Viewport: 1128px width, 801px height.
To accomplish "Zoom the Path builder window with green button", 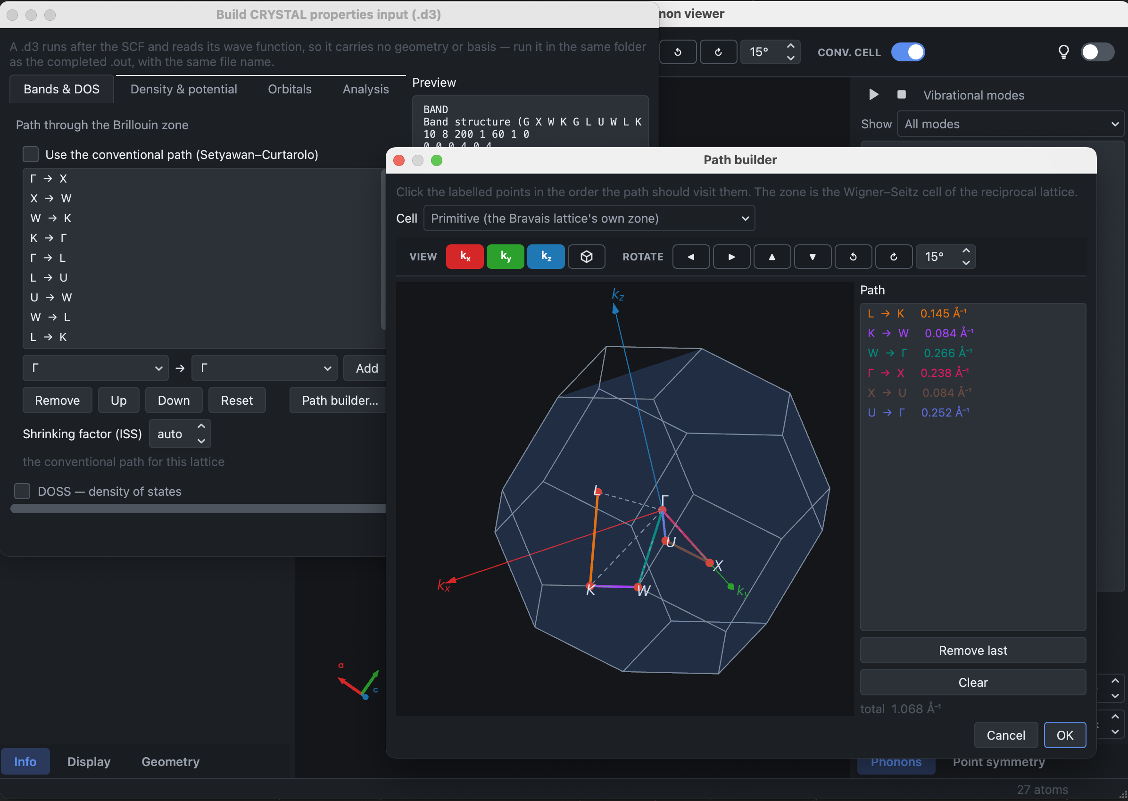I will (x=436, y=160).
